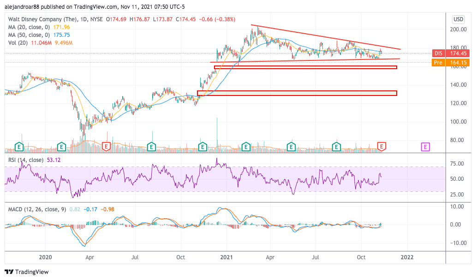Click the 50.00 RSI axis label
Image resolution: width=476 pixels, height=280 pixels.
(457, 179)
